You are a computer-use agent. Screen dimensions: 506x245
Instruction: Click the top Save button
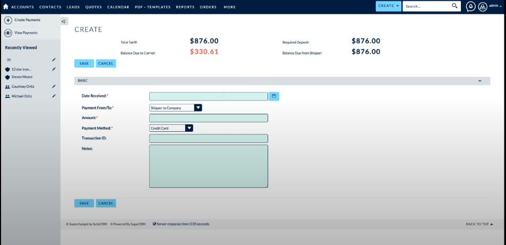(x=84, y=63)
